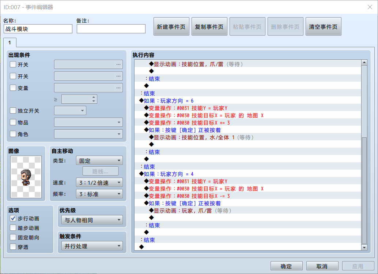Cancel with the 取消 button
This screenshot has width=378, height=274.
click(x=322, y=266)
